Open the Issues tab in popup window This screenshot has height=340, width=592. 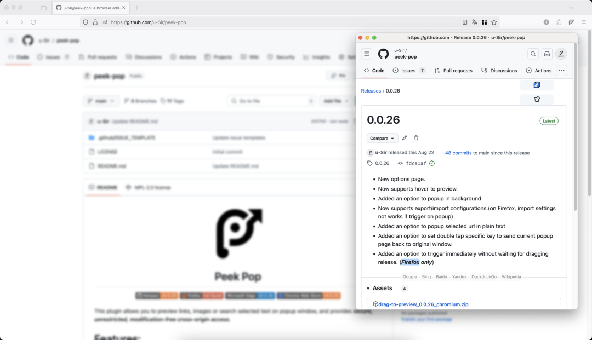coord(408,71)
